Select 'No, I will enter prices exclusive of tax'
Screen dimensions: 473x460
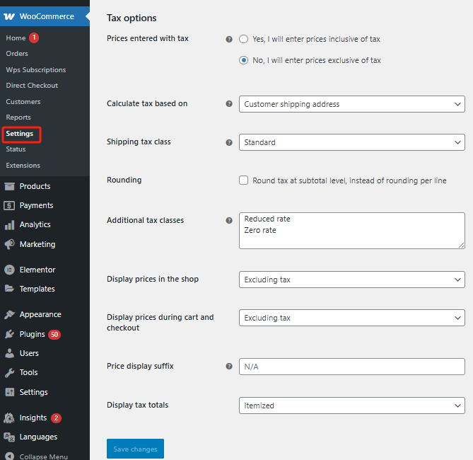[244, 60]
